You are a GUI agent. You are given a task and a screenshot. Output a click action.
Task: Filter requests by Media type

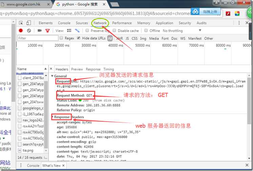point(154,38)
